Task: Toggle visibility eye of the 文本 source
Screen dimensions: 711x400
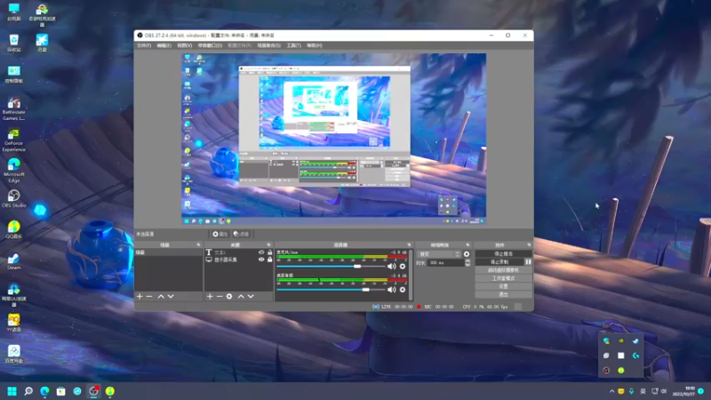Action: coord(261,252)
